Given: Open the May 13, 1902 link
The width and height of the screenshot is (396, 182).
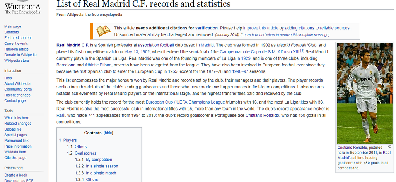Looking at the screenshot, I should (137, 52).
